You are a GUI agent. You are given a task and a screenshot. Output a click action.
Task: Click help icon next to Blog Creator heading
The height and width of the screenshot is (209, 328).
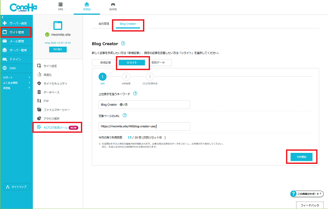pos(123,43)
